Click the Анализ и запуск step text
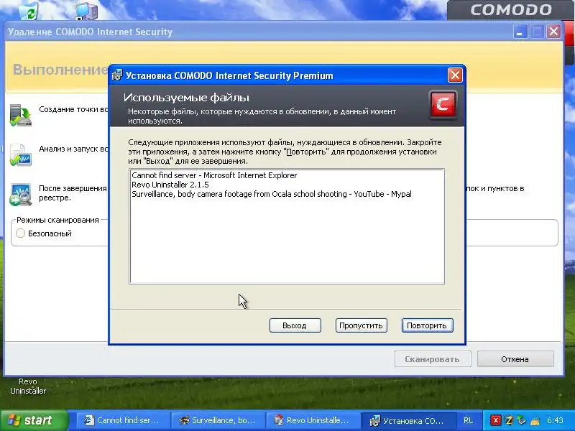The width and height of the screenshot is (575, 431). pos(74,149)
